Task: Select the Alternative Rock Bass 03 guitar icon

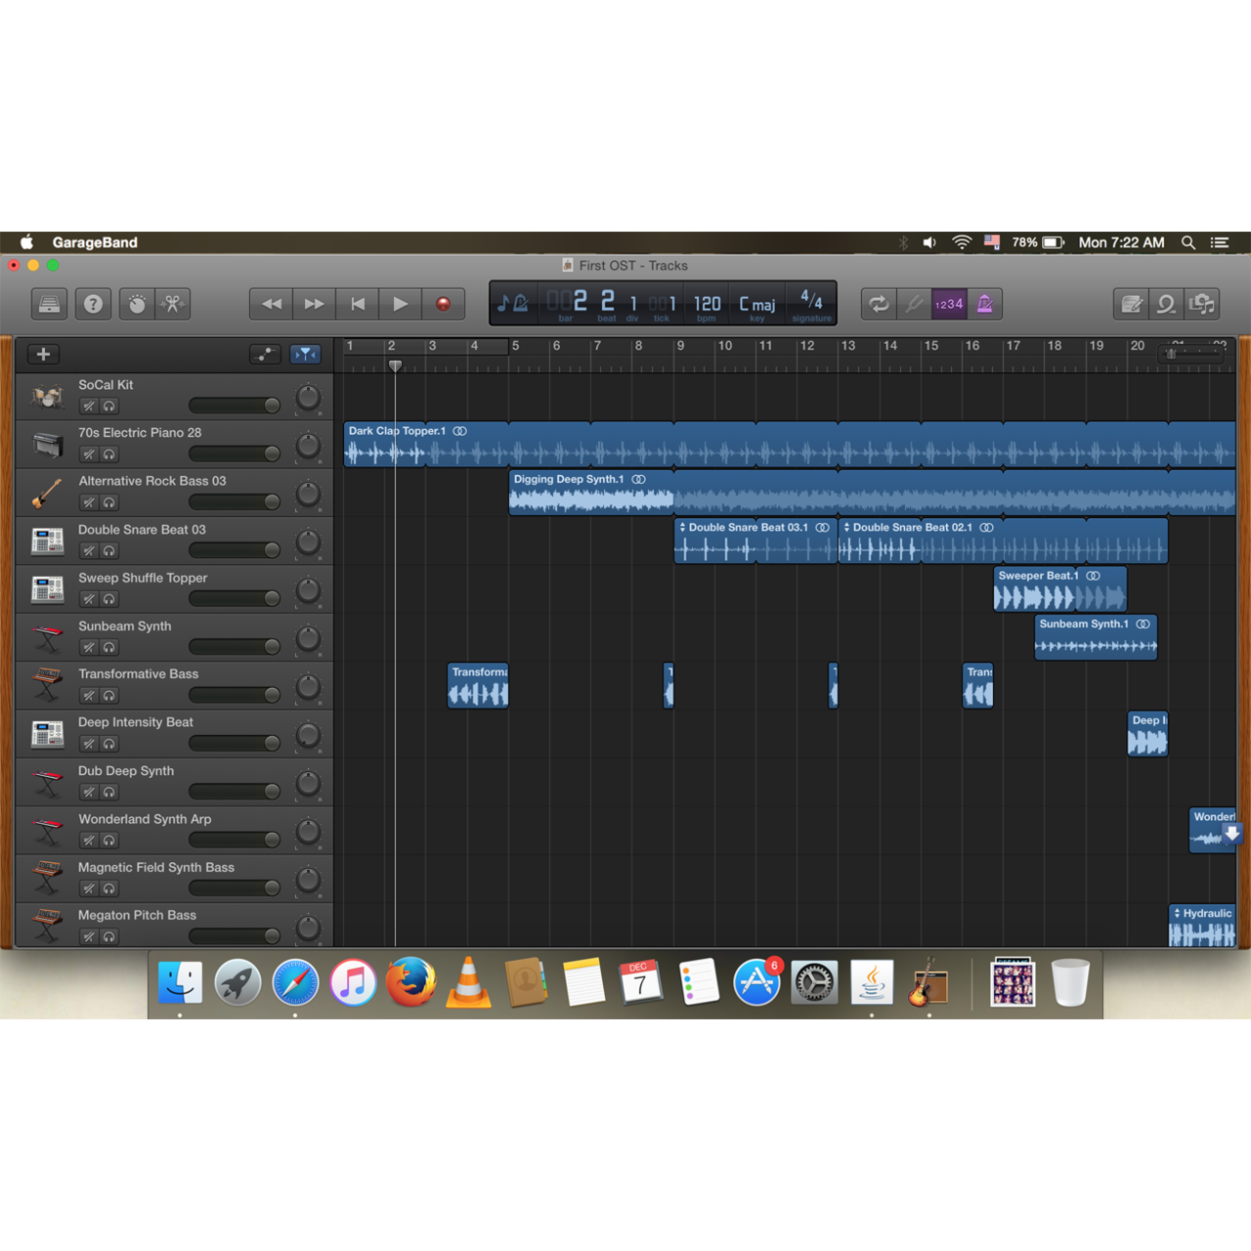Action: tap(47, 493)
